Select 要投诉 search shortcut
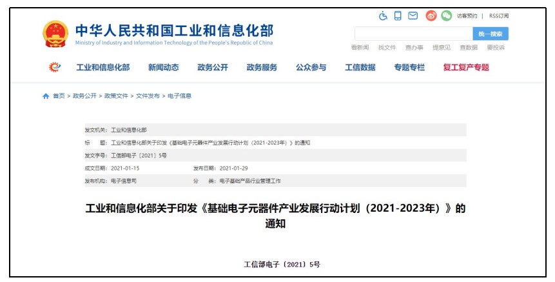 pos(496,48)
